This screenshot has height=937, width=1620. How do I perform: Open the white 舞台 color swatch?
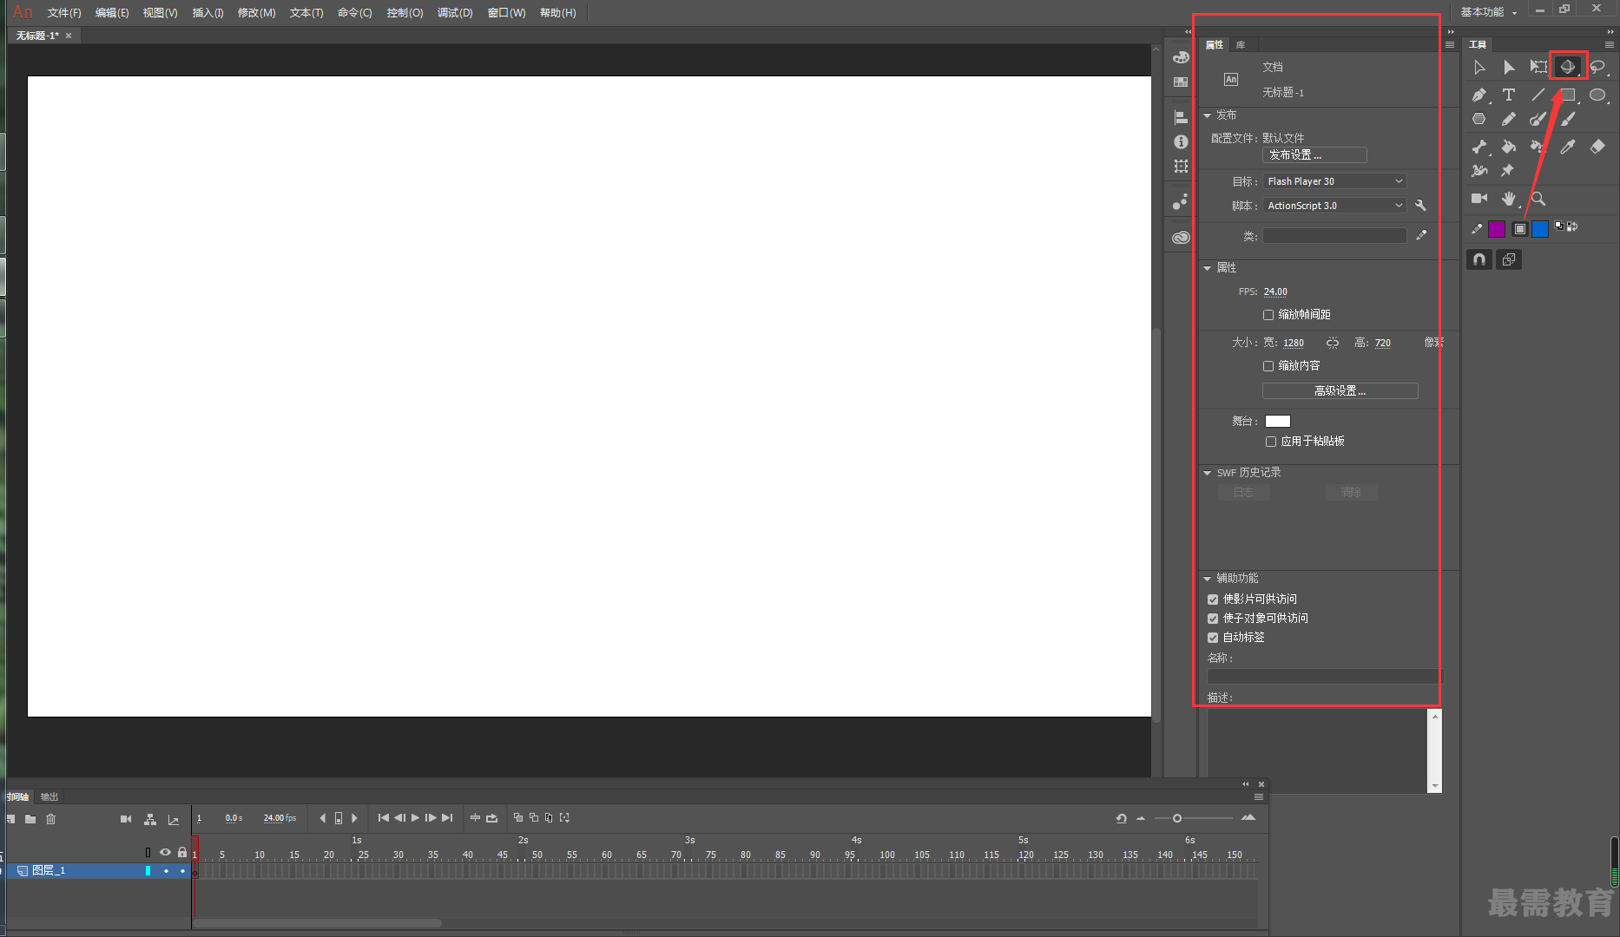(x=1278, y=422)
